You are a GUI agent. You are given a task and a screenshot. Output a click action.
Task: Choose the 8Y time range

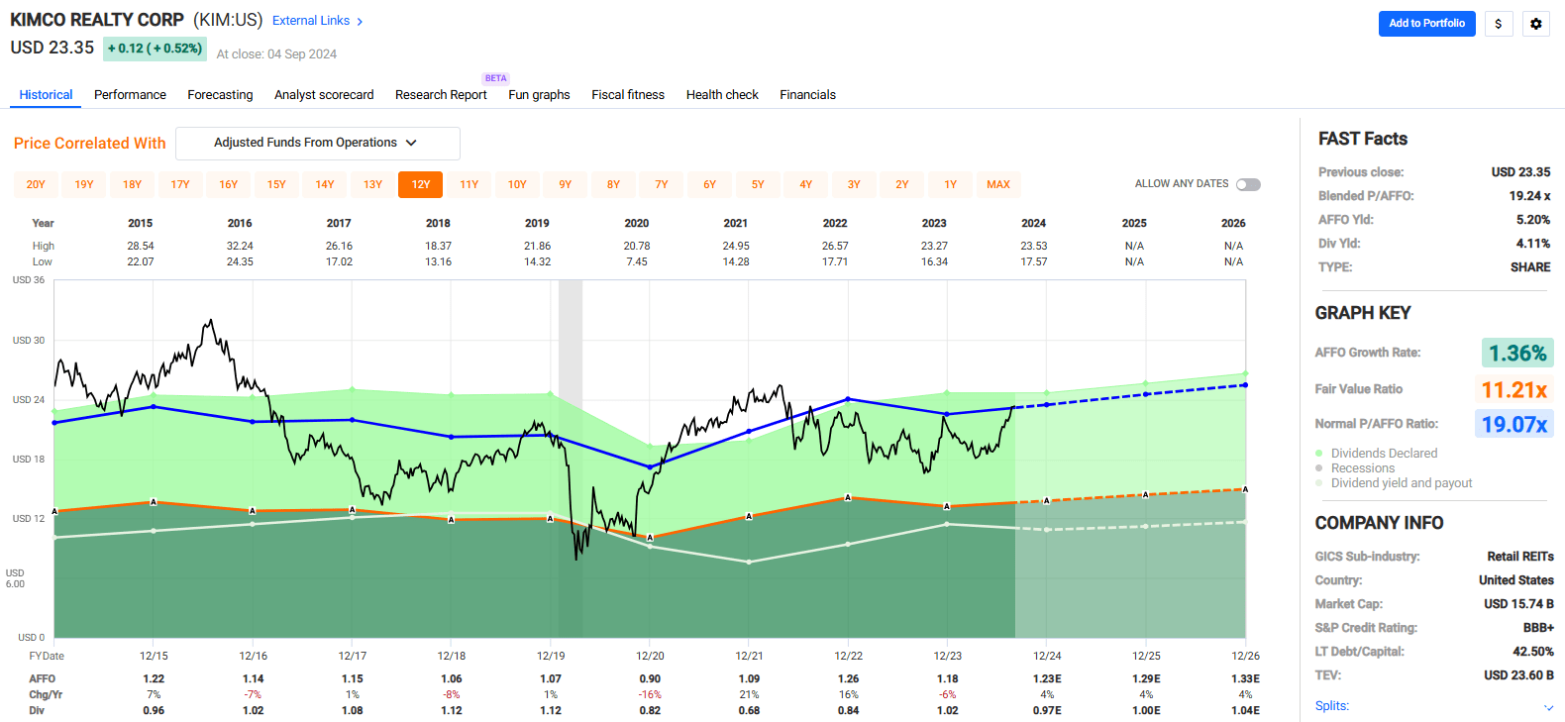click(x=614, y=184)
